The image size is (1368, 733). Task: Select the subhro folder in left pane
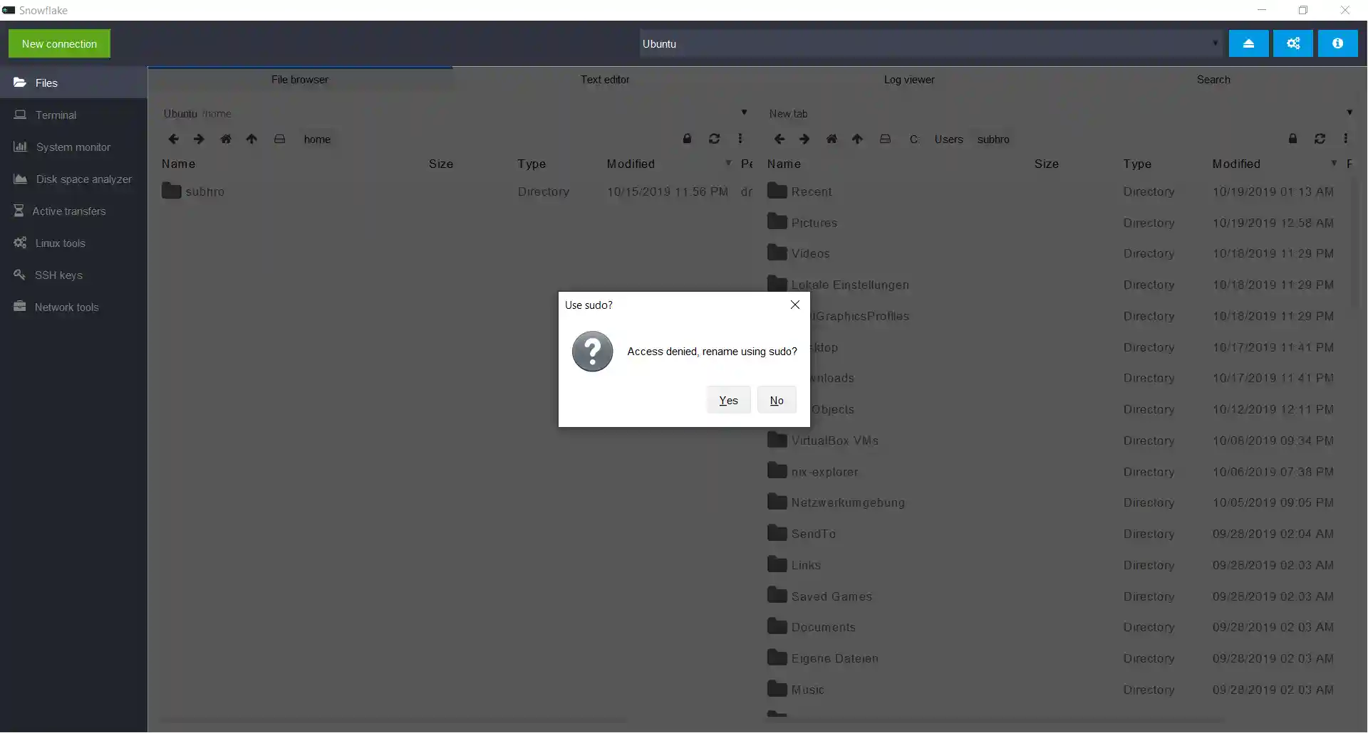coord(204,191)
